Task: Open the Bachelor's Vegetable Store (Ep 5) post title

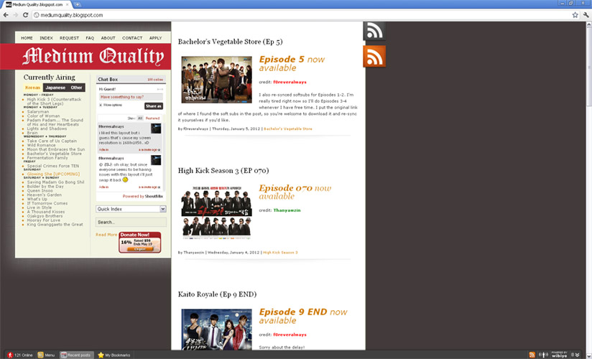Action: 231,42
